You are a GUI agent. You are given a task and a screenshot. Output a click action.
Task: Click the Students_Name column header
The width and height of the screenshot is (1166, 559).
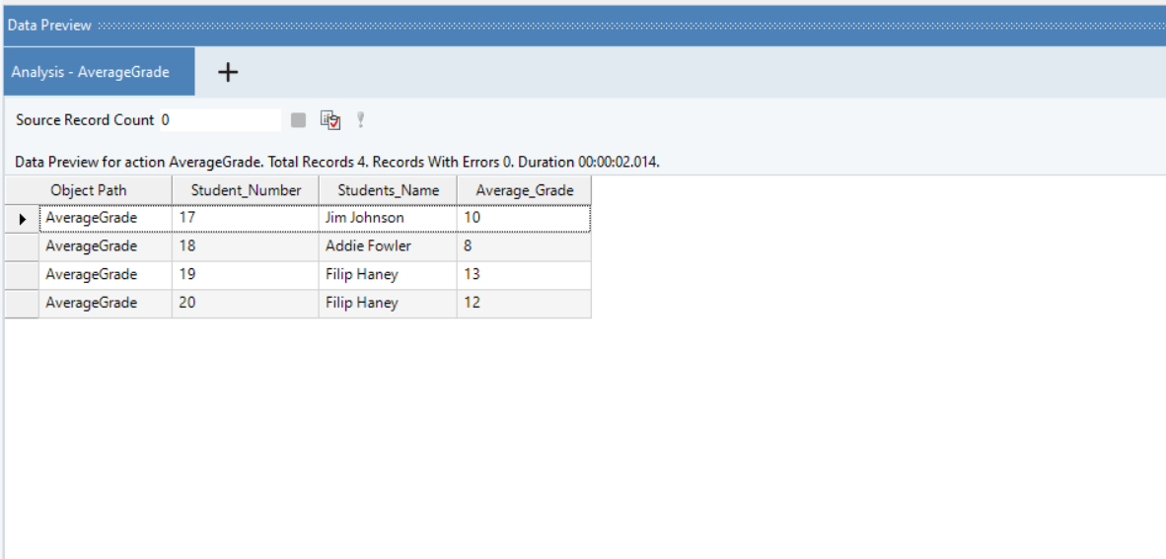coord(388,190)
